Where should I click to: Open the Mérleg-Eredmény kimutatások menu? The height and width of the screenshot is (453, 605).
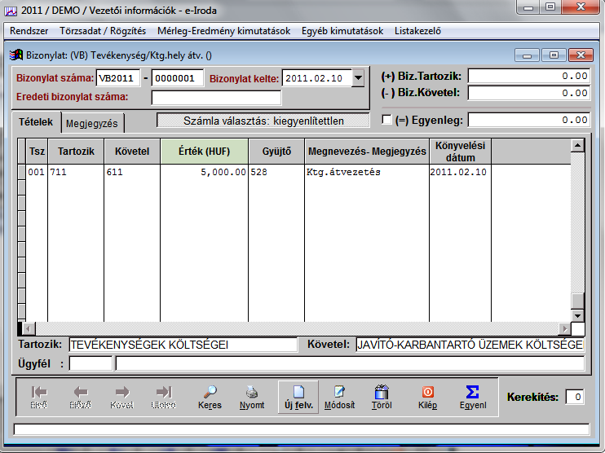(x=223, y=31)
